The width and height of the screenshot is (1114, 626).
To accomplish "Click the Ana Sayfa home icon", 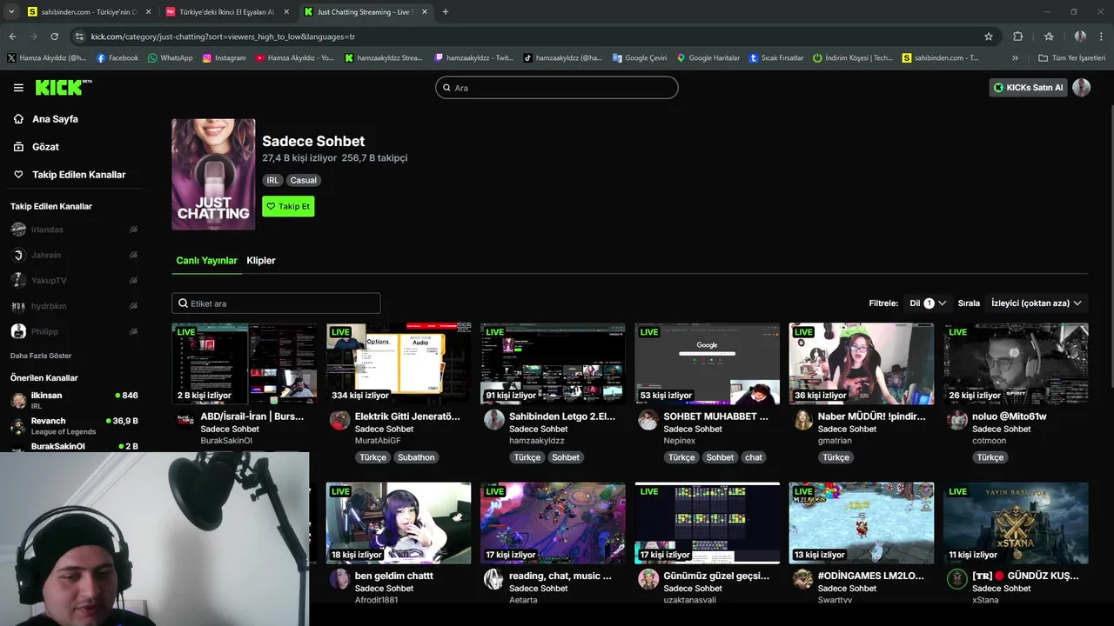I will [x=18, y=119].
